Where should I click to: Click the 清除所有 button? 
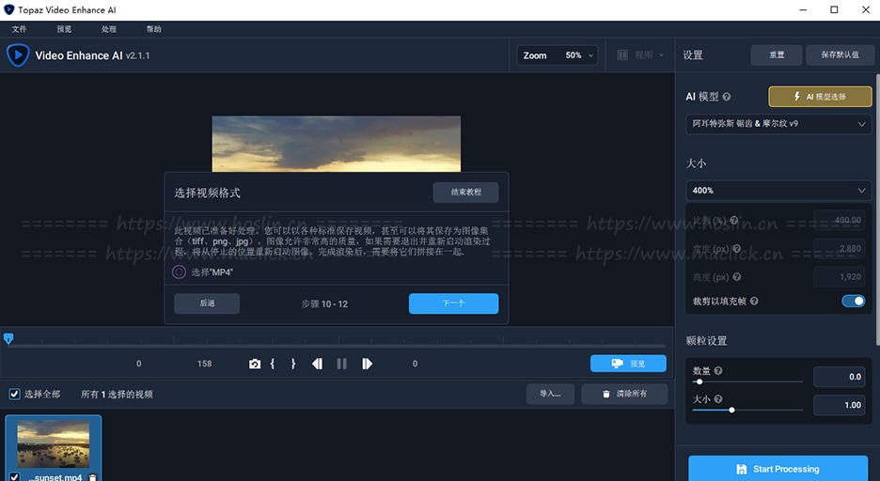624,394
